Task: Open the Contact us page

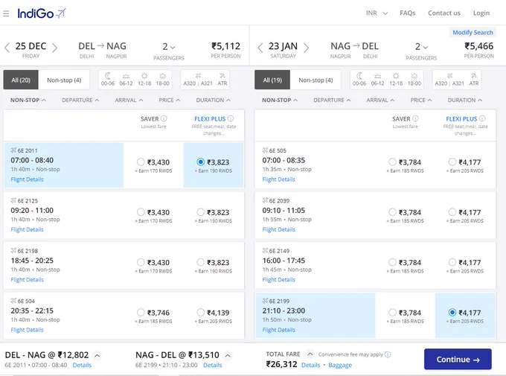Action: point(444,13)
